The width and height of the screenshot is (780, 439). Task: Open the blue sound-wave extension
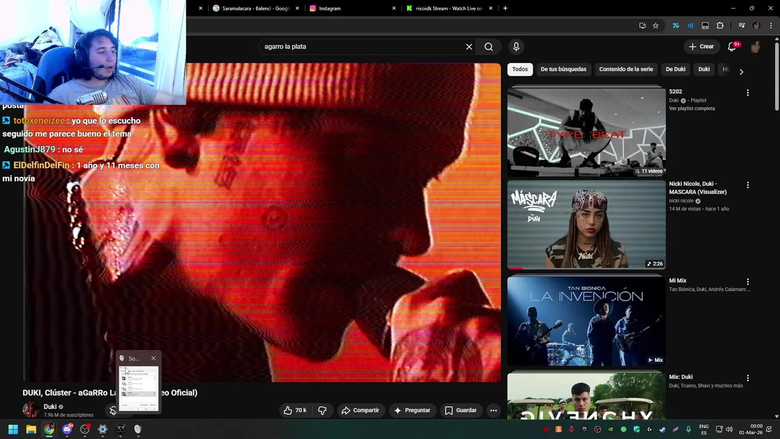(690, 26)
